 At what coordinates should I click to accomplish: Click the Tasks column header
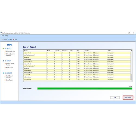pos(73,51)
